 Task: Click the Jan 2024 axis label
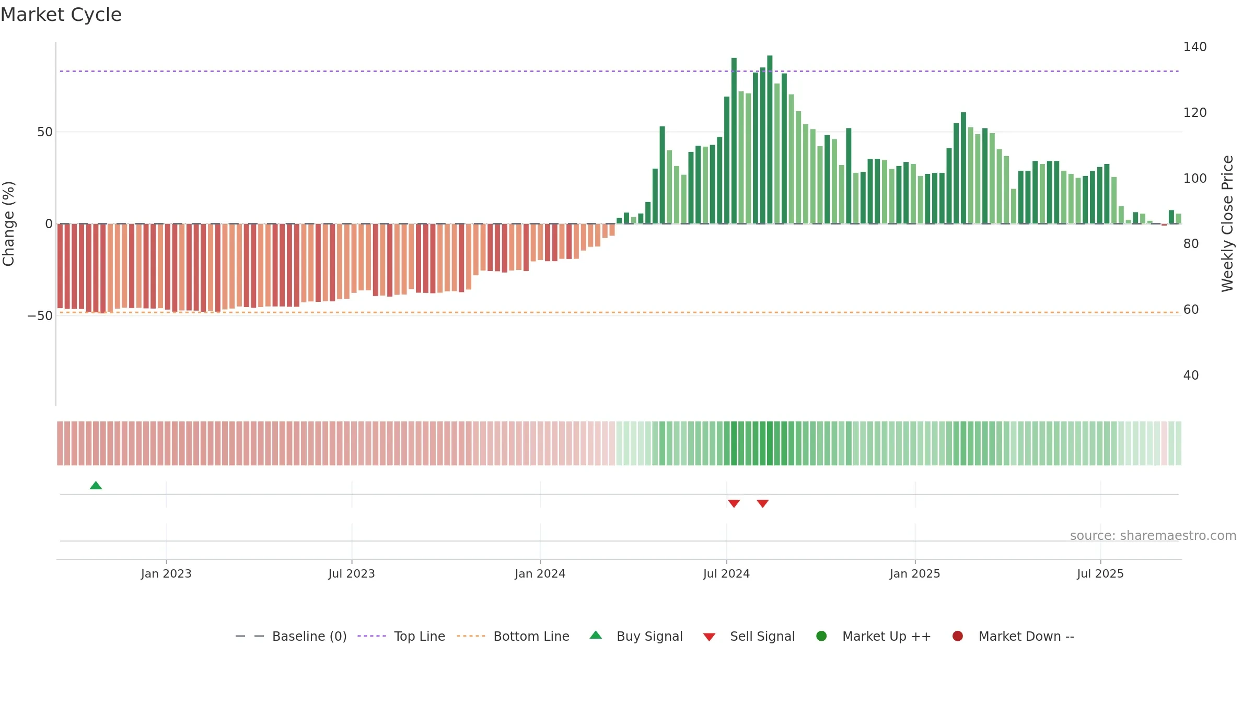(x=540, y=574)
